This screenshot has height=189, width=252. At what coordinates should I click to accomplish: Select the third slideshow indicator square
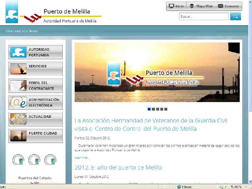pos(157,109)
